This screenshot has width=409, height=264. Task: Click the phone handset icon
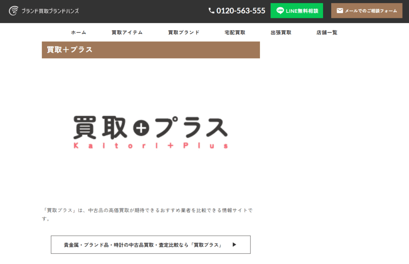click(211, 11)
